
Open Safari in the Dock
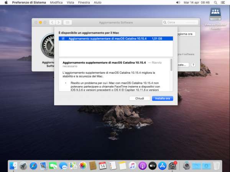(x=33, y=166)
